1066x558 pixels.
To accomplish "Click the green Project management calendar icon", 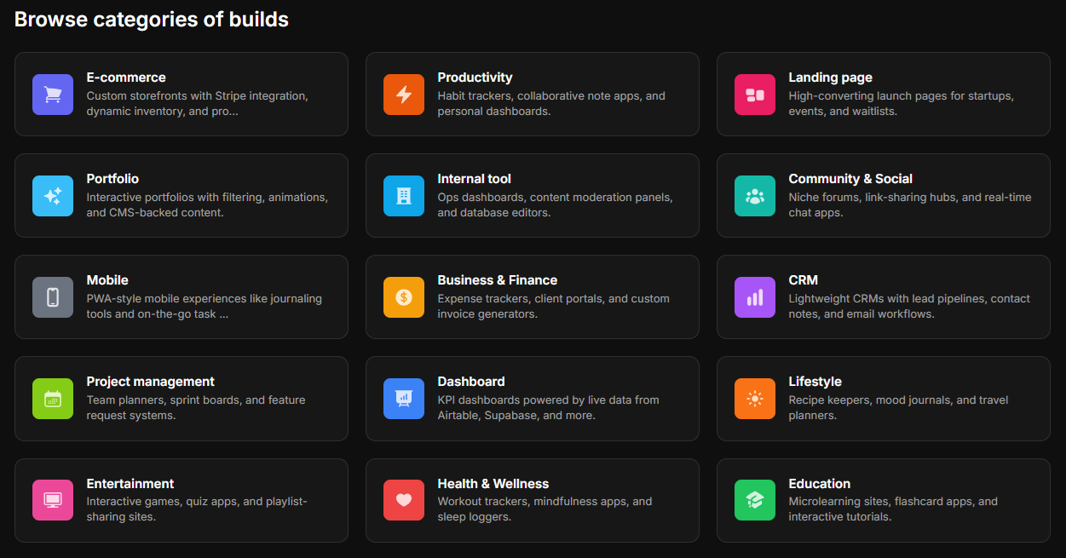I will tap(53, 399).
